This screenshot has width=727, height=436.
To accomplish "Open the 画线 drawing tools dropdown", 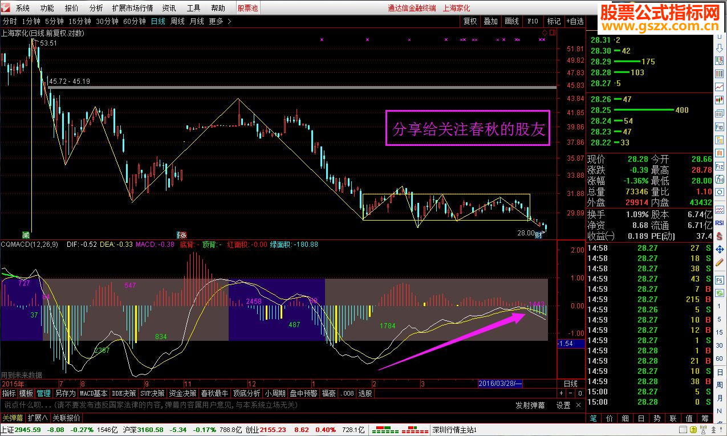I will (x=512, y=21).
